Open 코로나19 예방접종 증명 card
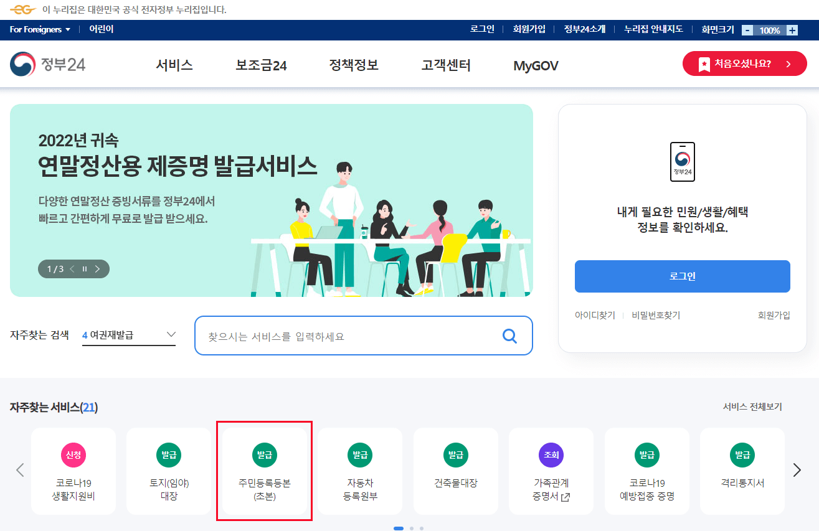 point(647,471)
